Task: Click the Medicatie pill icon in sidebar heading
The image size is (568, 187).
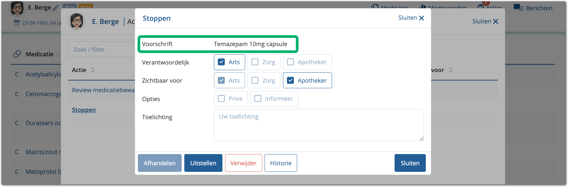Action: tap(17, 54)
